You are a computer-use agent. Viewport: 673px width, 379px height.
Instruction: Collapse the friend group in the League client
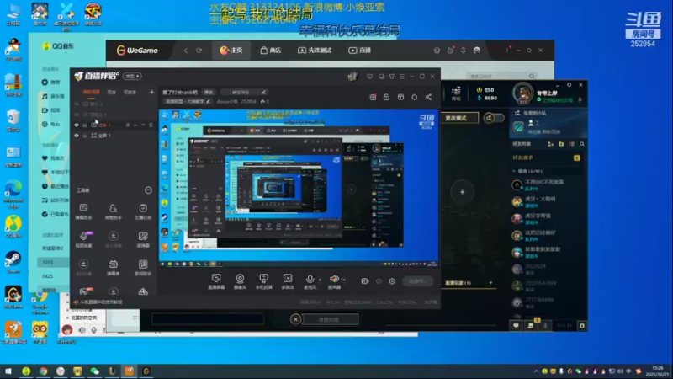[514, 171]
